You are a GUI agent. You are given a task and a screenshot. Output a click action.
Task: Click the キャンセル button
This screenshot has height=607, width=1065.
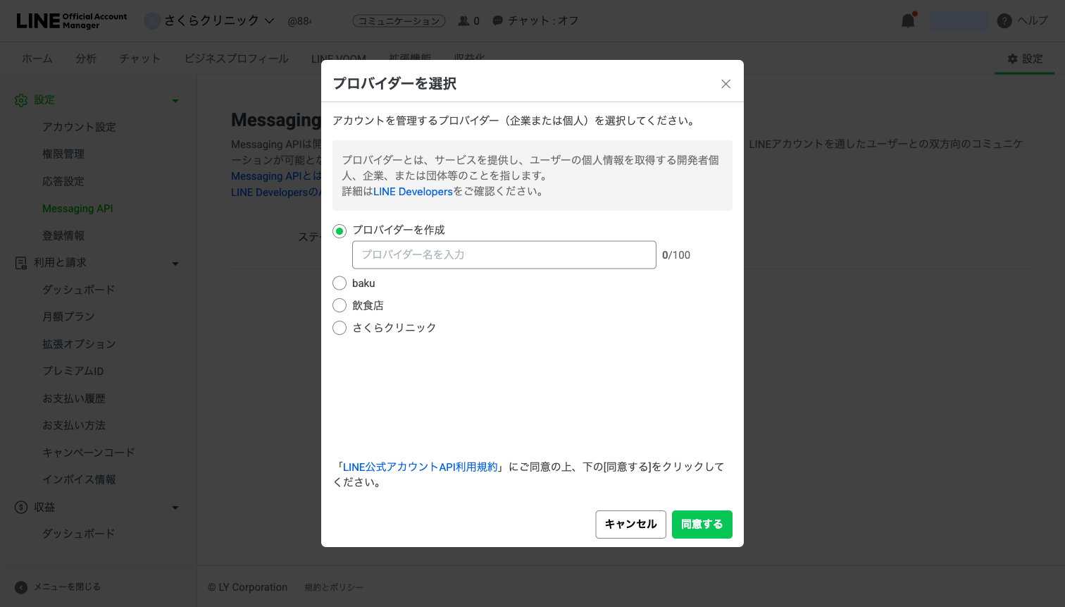[630, 525]
